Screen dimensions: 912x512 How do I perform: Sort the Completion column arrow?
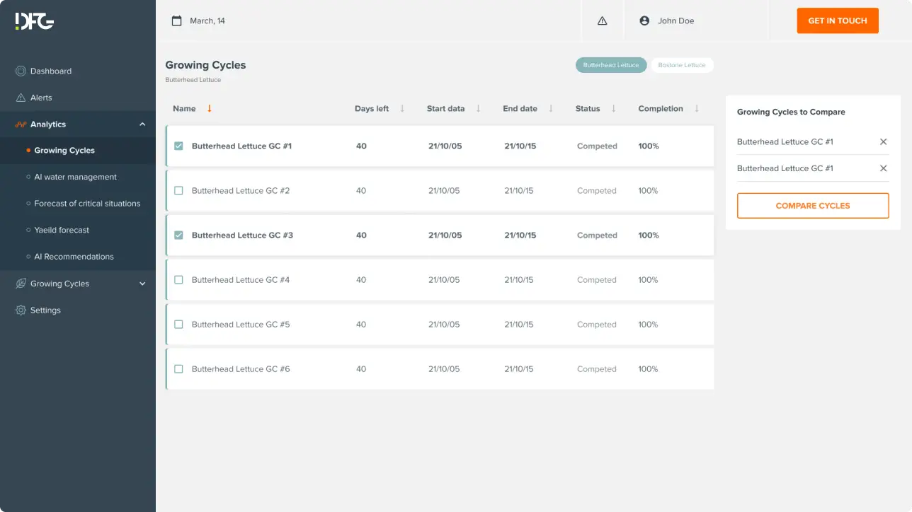697,109
